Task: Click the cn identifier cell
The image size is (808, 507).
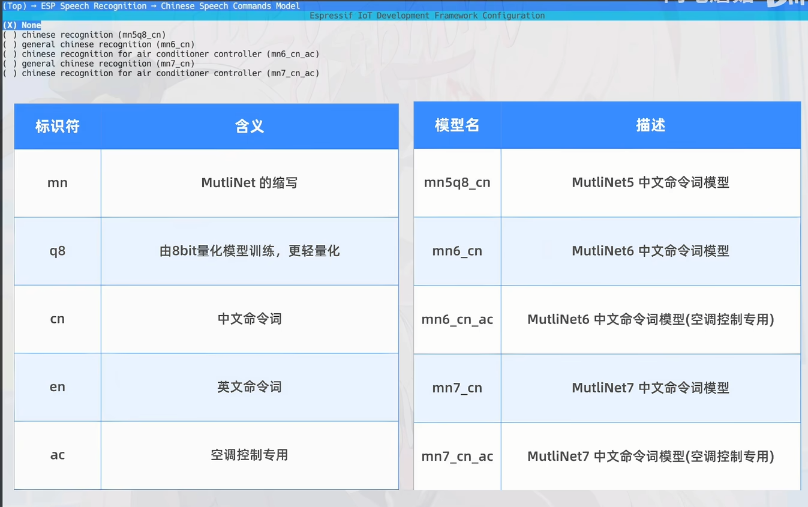Action: (58, 319)
